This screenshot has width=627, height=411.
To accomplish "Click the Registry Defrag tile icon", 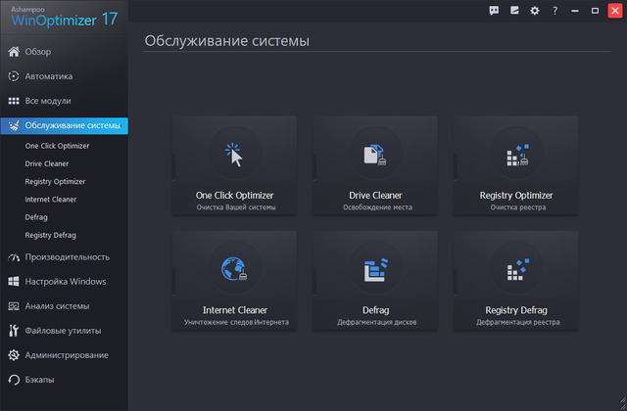I will tap(515, 270).
